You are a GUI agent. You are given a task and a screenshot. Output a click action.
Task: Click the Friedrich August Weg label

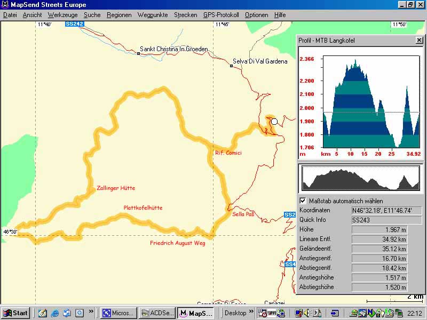(x=178, y=243)
